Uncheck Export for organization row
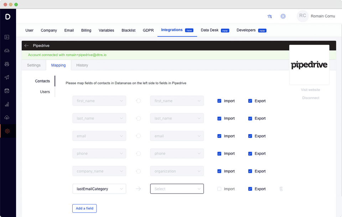The width and height of the screenshot is (342, 217). click(250, 171)
